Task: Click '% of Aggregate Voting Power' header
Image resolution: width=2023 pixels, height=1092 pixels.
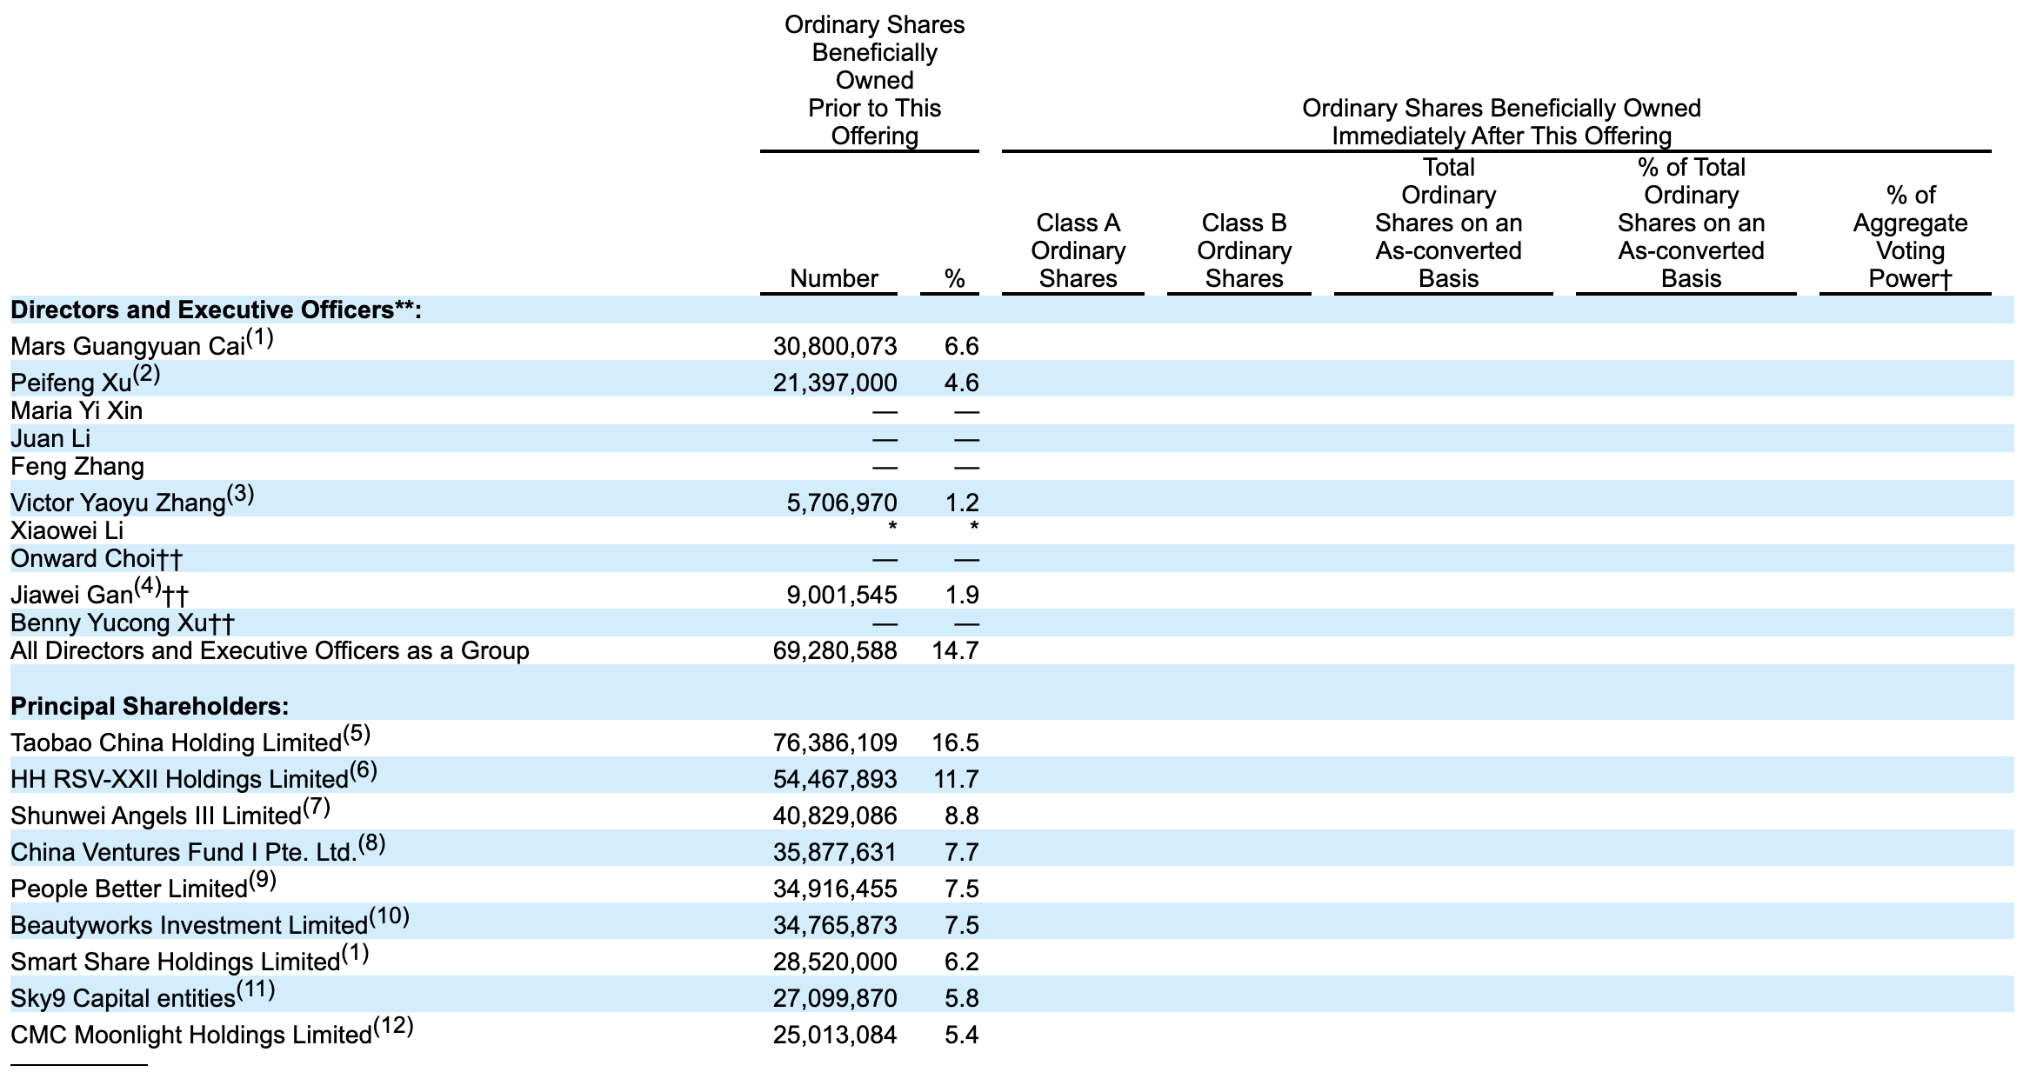Action: 1910,237
